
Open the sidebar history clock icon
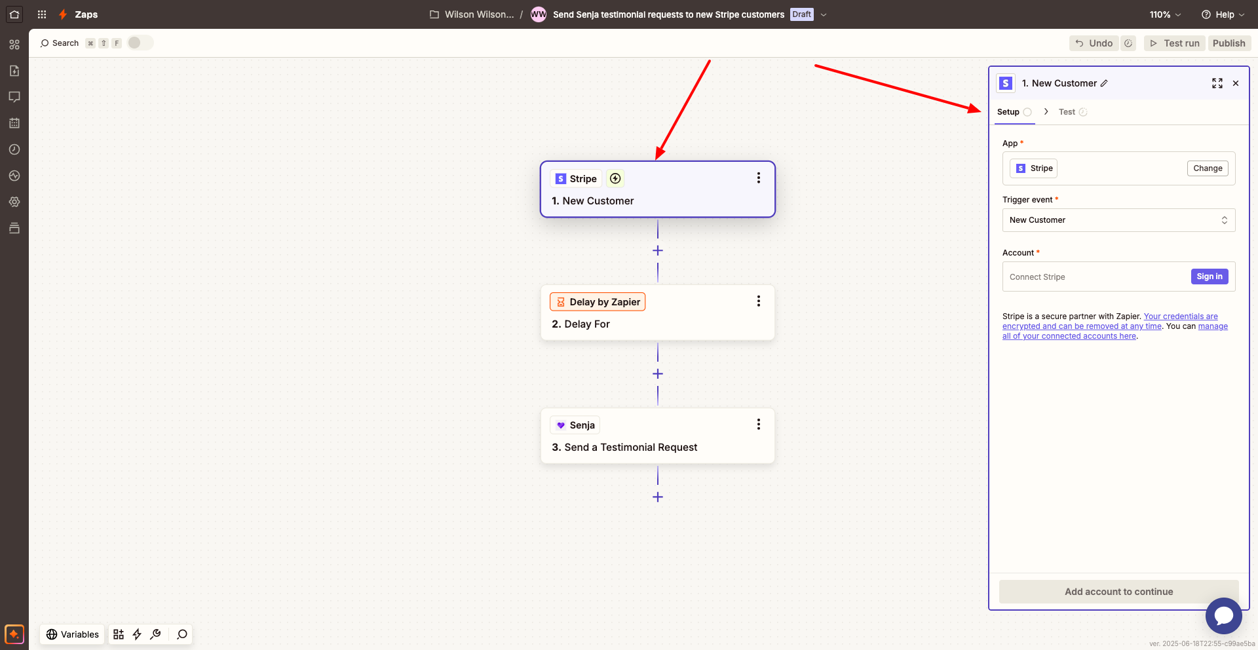(x=14, y=149)
